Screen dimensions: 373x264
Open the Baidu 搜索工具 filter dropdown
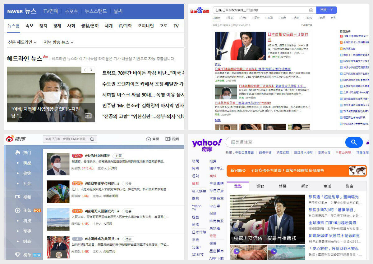click(x=306, y=25)
